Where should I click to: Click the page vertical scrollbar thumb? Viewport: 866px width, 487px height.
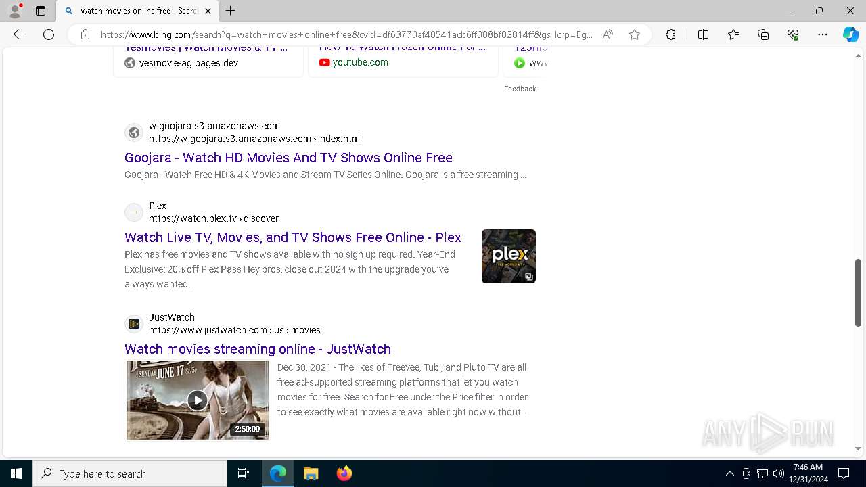[859, 292]
